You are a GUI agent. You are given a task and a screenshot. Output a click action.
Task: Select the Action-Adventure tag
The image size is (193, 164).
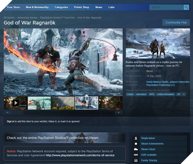pyautogui.click(x=165, y=94)
